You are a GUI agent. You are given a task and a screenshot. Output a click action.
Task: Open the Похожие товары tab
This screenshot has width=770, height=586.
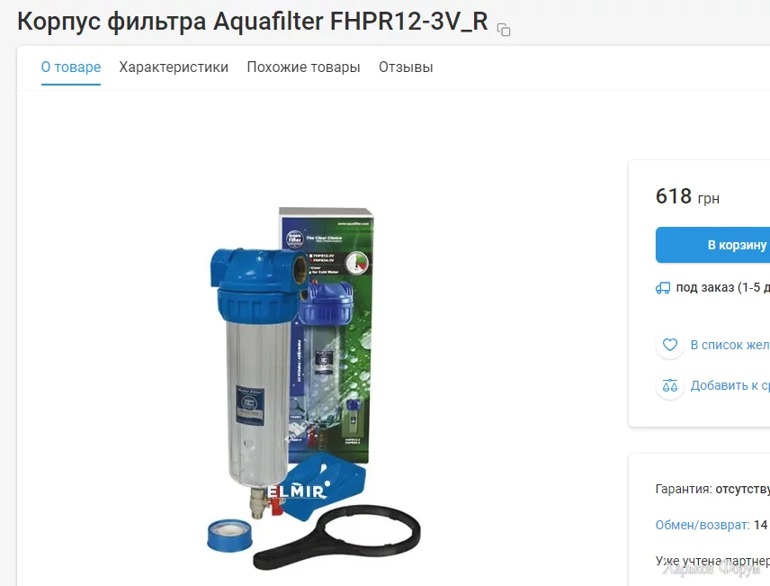(x=303, y=68)
